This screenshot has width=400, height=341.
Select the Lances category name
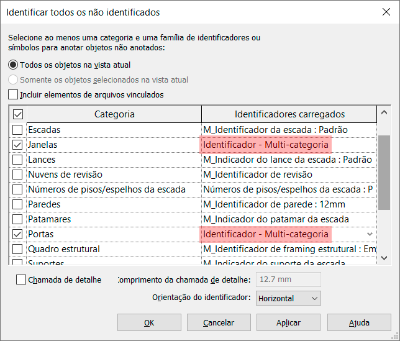click(x=42, y=160)
